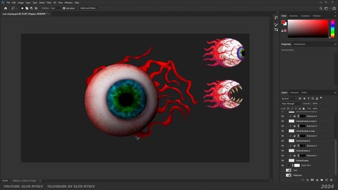Add a layer style fx icon

[307, 180]
